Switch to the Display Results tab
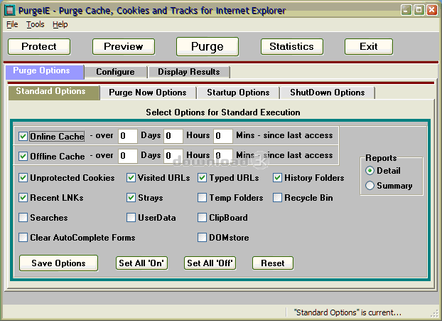Screen dimensions: 442x321 (189, 72)
